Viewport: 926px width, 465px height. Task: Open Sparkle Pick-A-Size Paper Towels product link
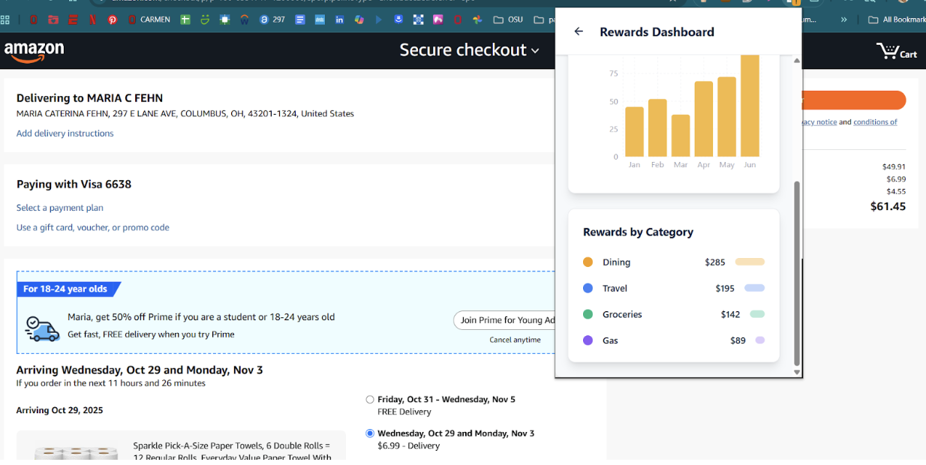click(x=232, y=451)
